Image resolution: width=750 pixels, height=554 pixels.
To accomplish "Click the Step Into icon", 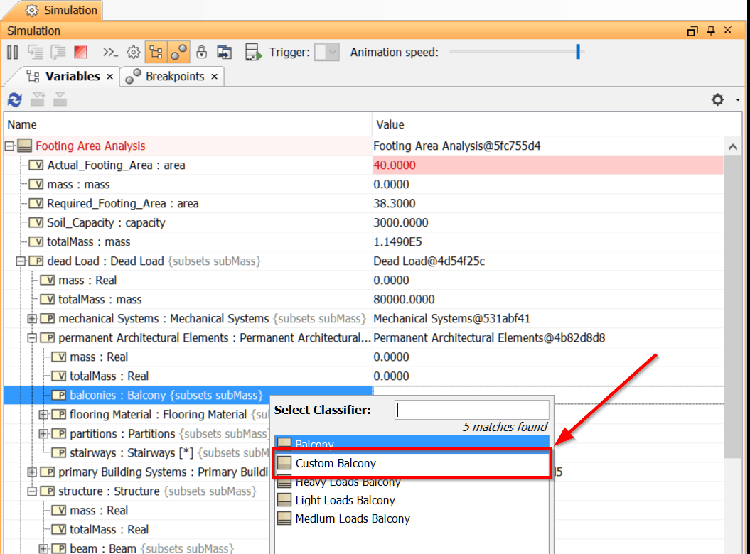I will tap(36, 52).
